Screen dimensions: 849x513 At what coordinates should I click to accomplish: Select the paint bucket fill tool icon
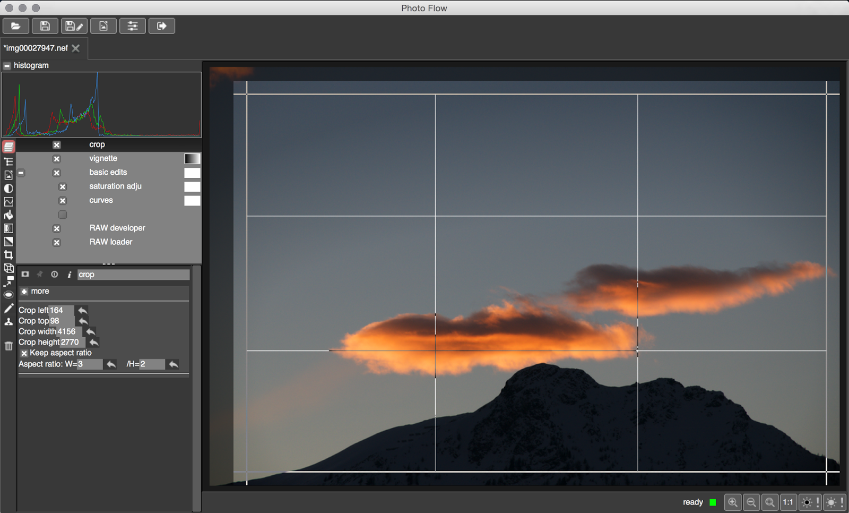8,215
